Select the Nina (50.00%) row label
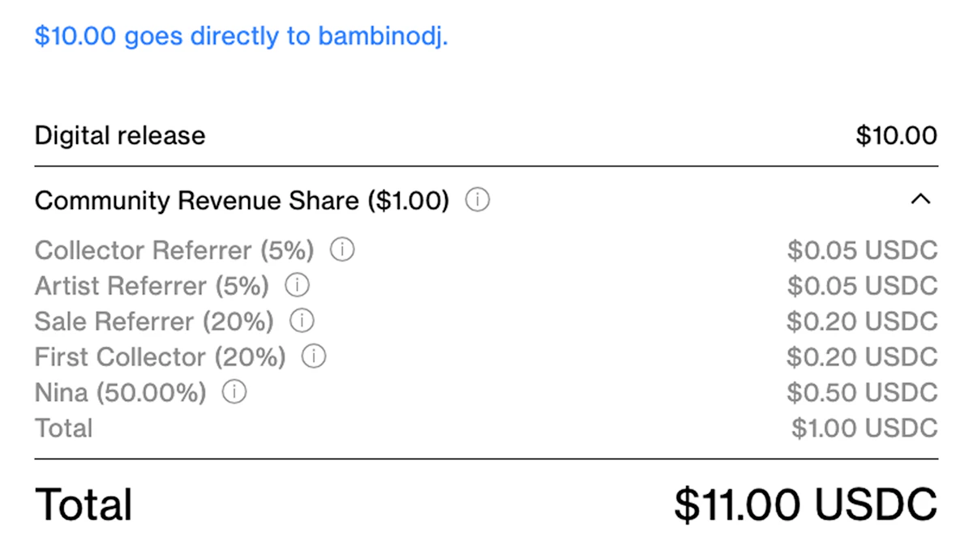 120,393
